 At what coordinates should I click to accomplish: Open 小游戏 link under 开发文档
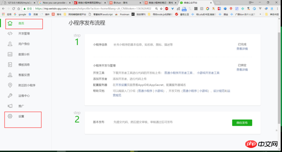(x=203, y=91)
